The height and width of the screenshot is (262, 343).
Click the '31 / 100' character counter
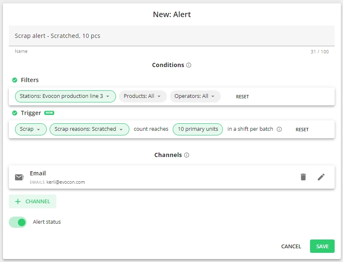[x=320, y=52]
